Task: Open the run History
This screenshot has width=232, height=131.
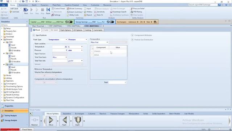Action: click(88, 12)
